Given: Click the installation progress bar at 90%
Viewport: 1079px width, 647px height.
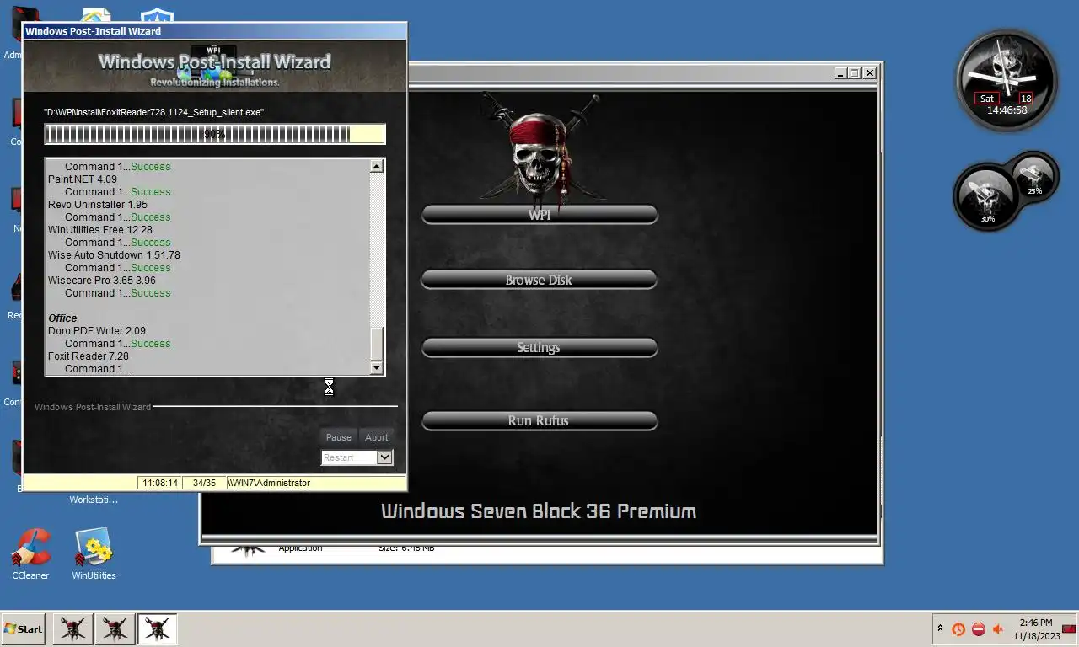Looking at the screenshot, I should point(215,134).
